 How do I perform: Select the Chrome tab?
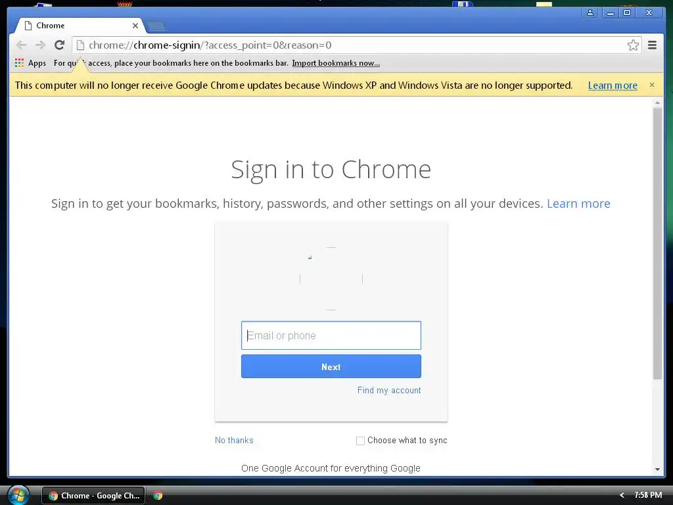coord(81,26)
